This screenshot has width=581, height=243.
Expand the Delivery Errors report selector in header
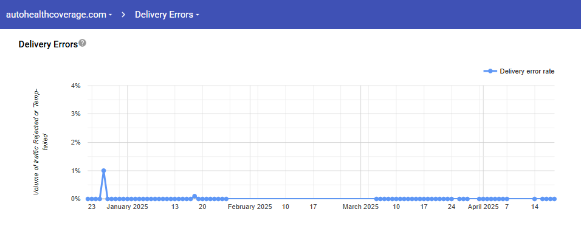coord(167,15)
